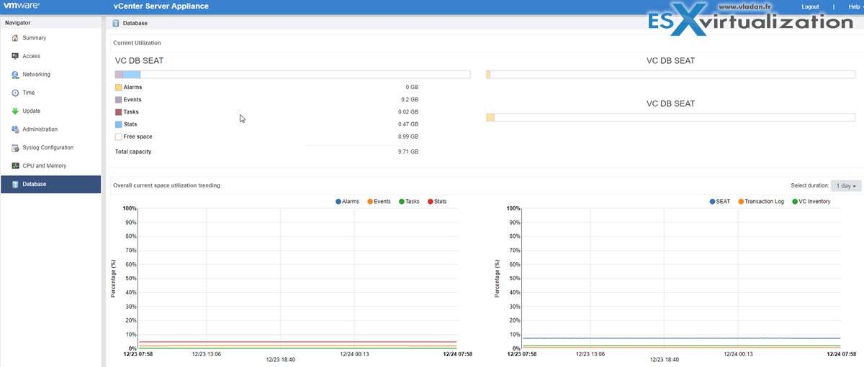The height and width of the screenshot is (367, 864).
Task: Click the Time clock icon
Action: click(x=15, y=93)
